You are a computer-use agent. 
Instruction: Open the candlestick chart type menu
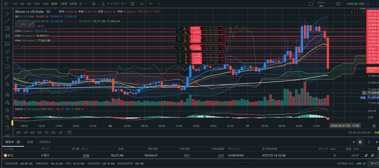click(x=94, y=4)
